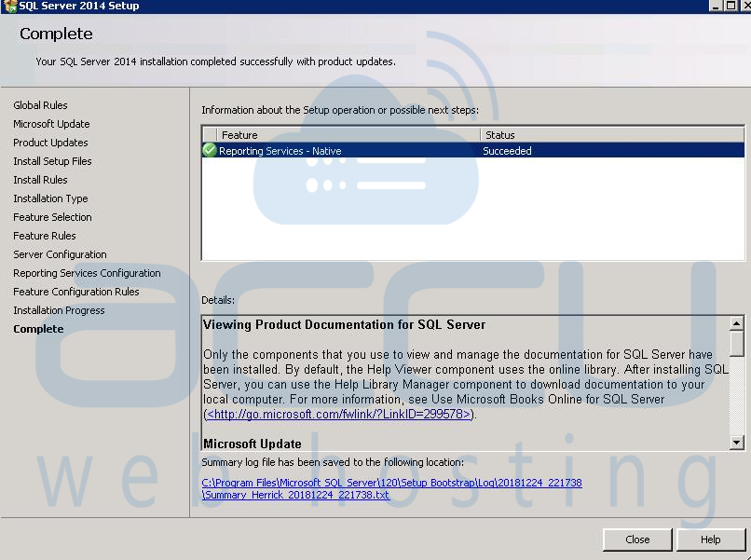Image resolution: width=751 pixels, height=560 pixels.
Task: Click the Status column header
Action: pyautogui.click(x=612, y=135)
